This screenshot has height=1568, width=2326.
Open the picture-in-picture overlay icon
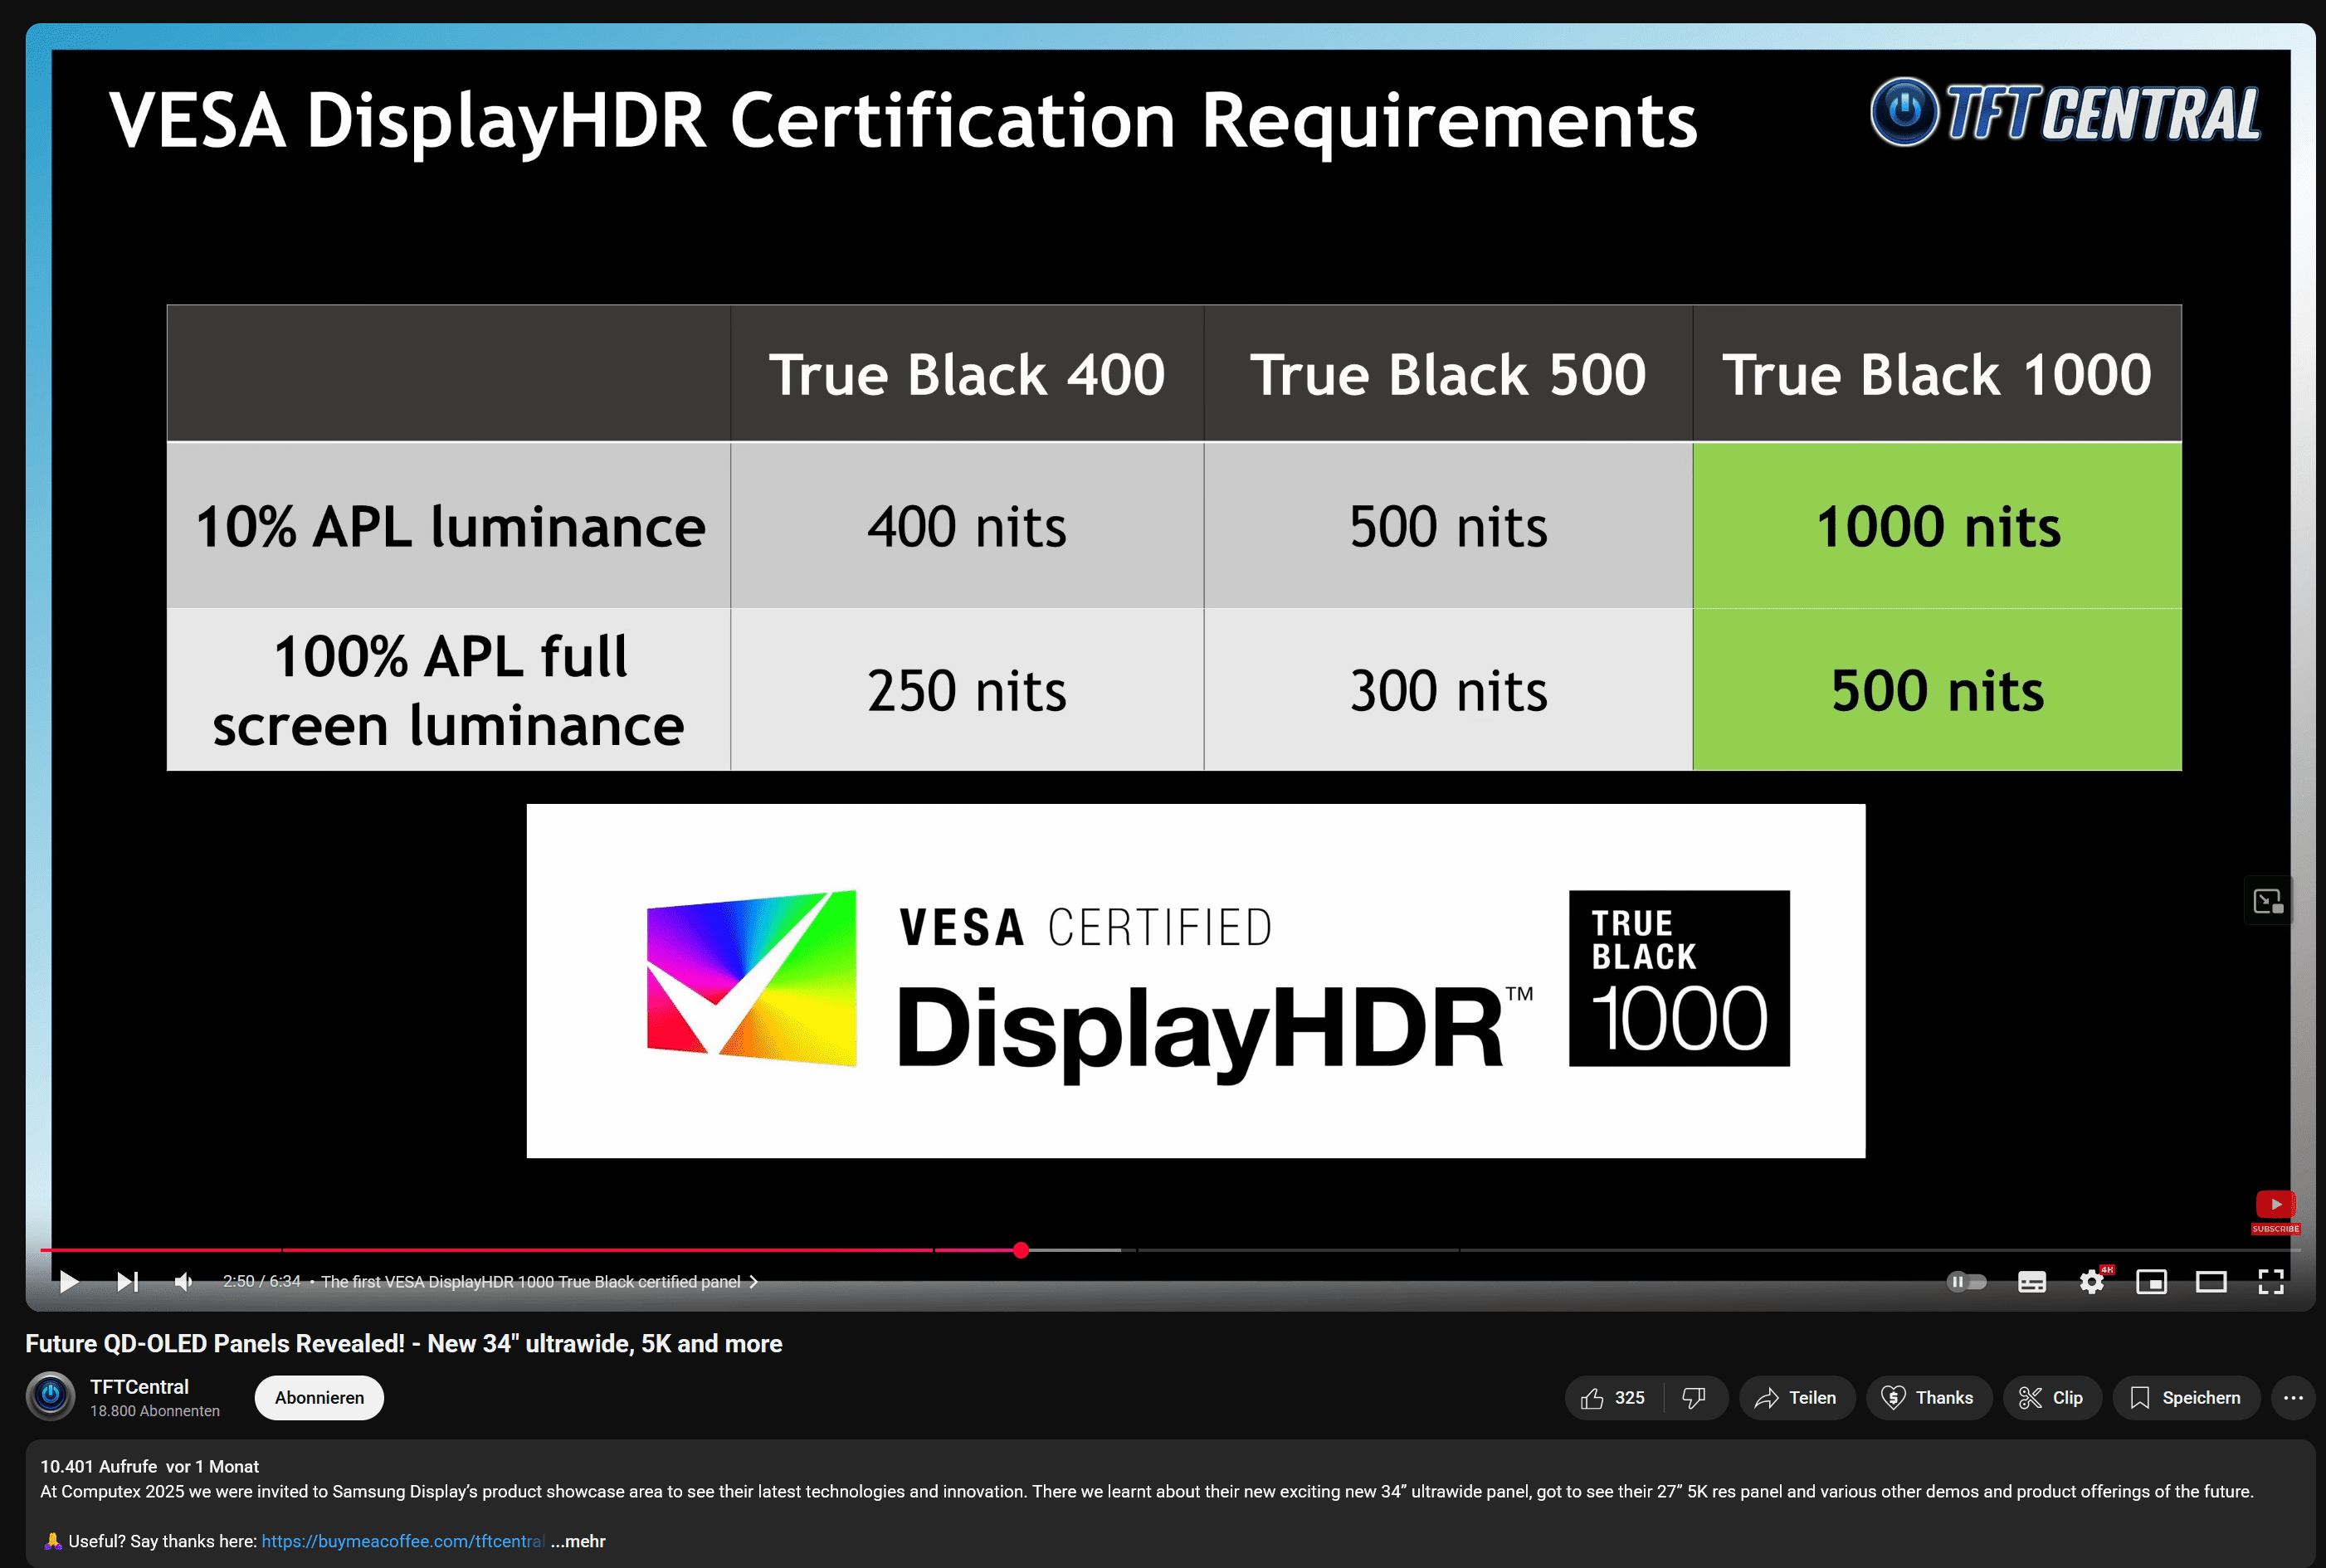(x=2267, y=902)
